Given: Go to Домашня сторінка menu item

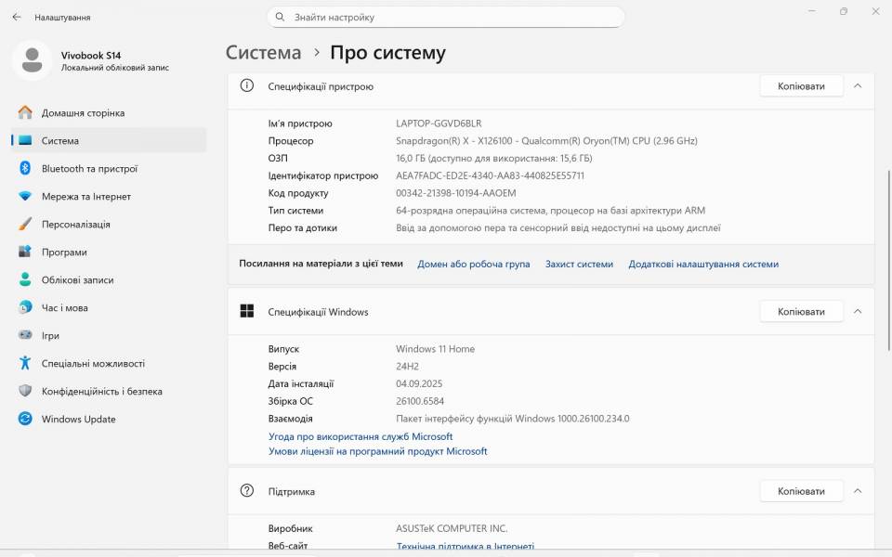Looking at the screenshot, I should [83, 112].
